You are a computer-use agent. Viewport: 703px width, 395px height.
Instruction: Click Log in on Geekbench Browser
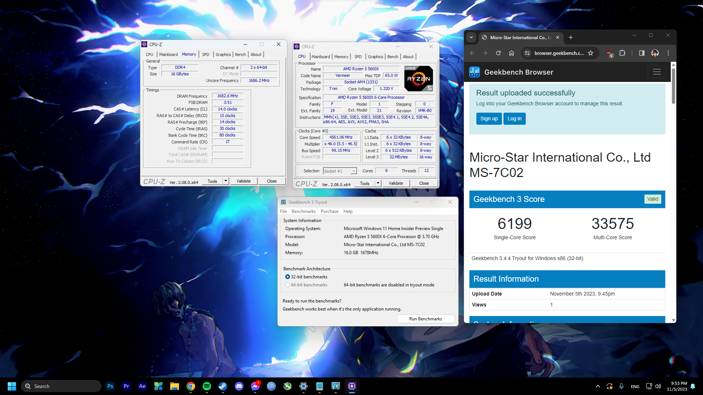[x=514, y=118]
